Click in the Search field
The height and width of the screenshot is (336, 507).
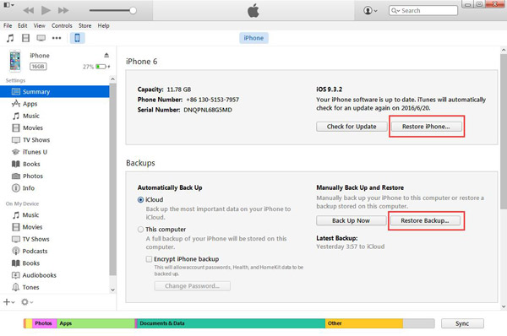tap(423, 11)
